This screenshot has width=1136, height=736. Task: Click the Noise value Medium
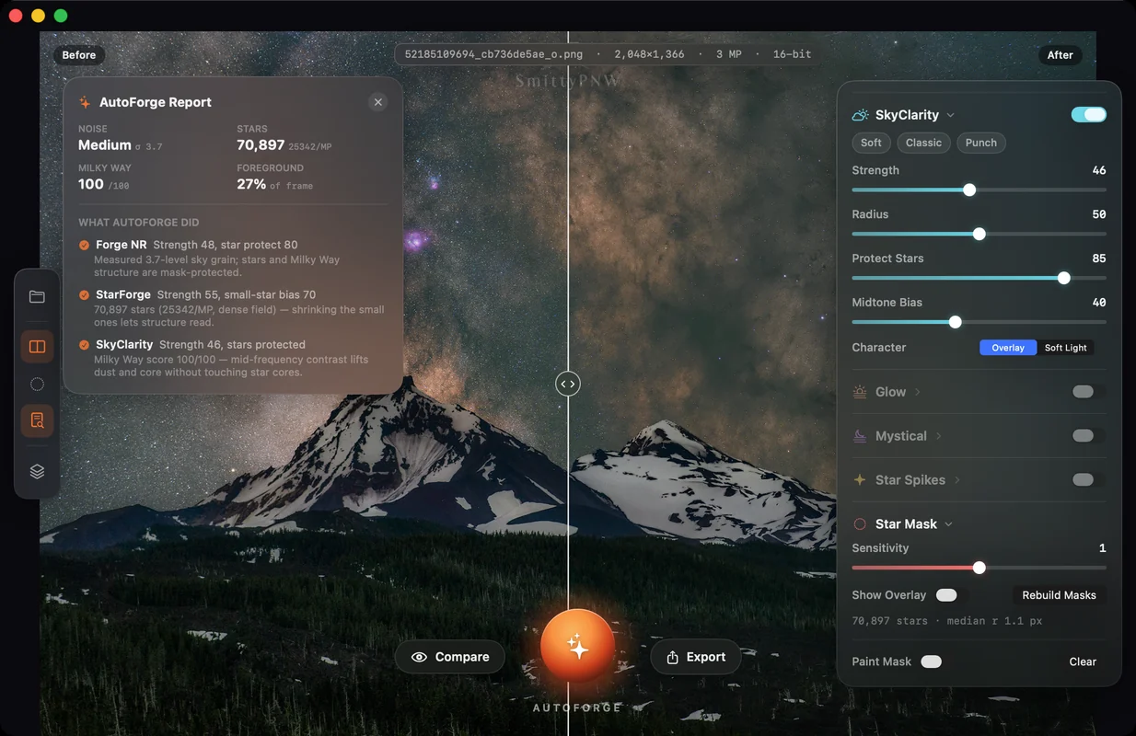pos(105,145)
